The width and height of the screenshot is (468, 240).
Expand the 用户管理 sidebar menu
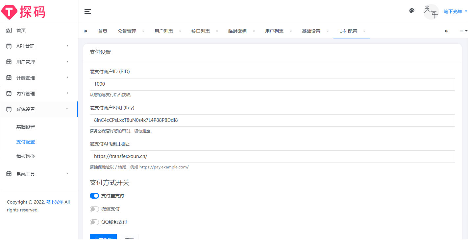pyautogui.click(x=39, y=62)
